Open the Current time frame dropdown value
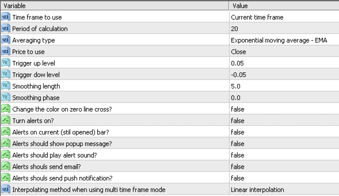Screen dimensions: 339x196 257,17
